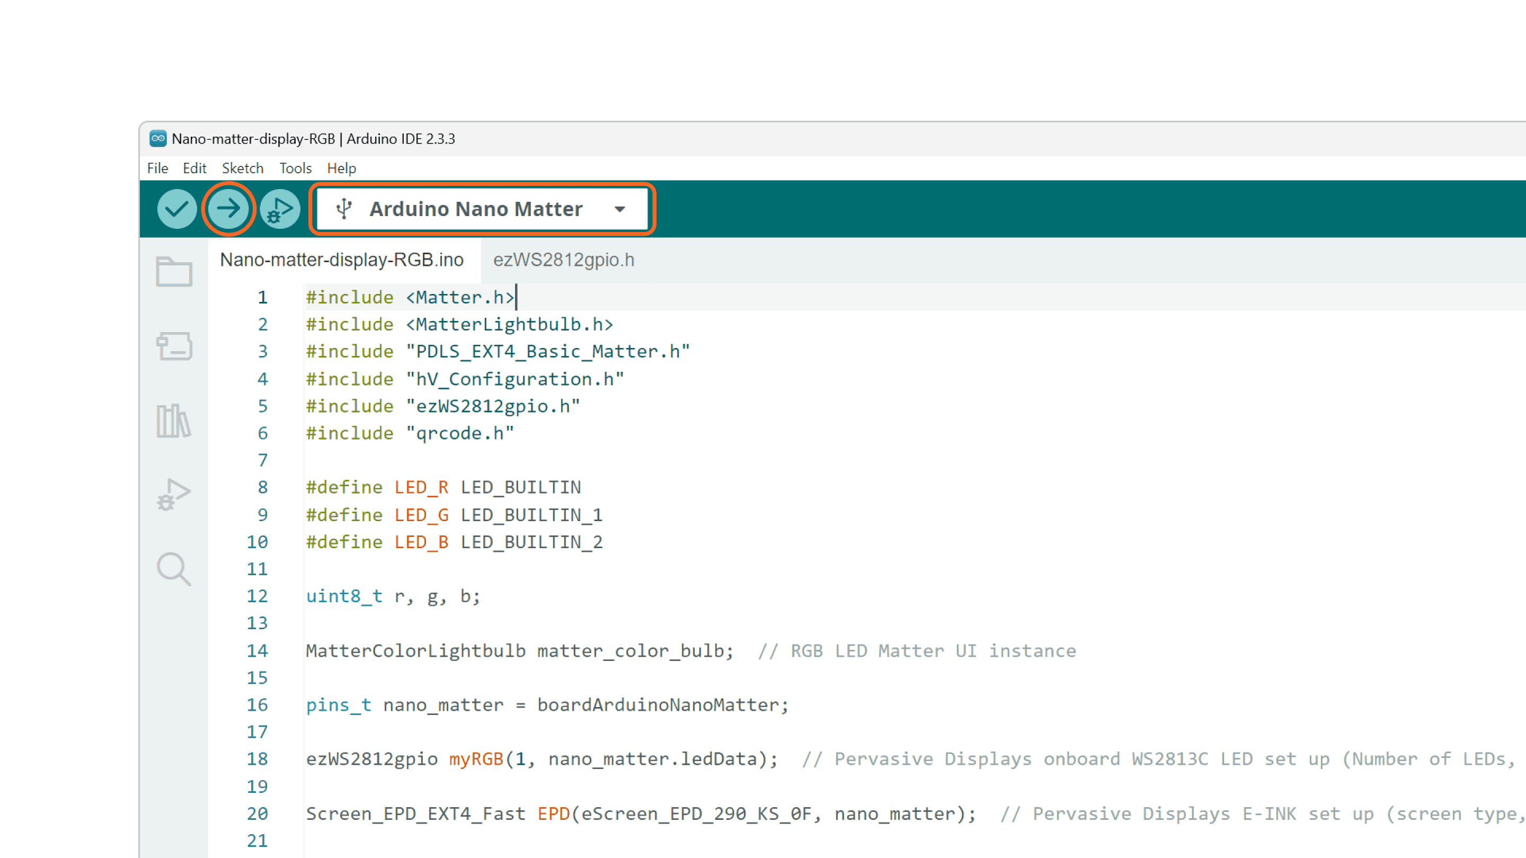Image resolution: width=1526 pixels, height=858 pixels.
Task: Open the Arduino Nano Matter board dropdown
Action: click(476, 209)
